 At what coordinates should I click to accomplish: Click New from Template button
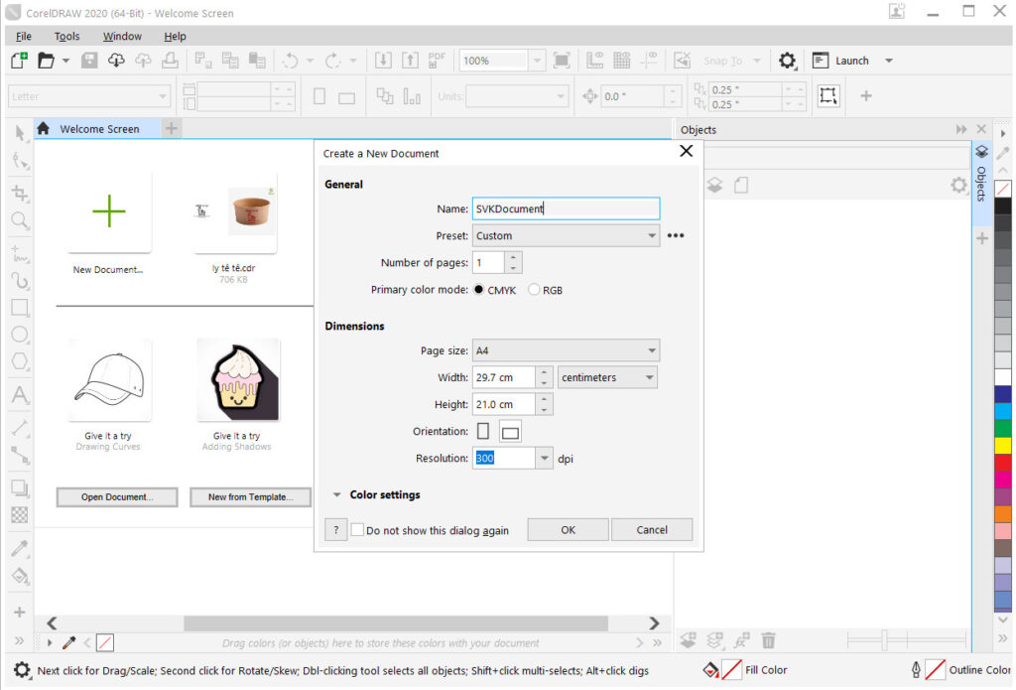click(250, 496)
